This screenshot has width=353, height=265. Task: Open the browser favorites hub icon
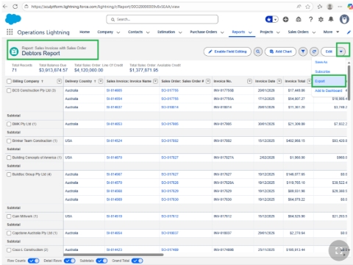coord(320,7)
